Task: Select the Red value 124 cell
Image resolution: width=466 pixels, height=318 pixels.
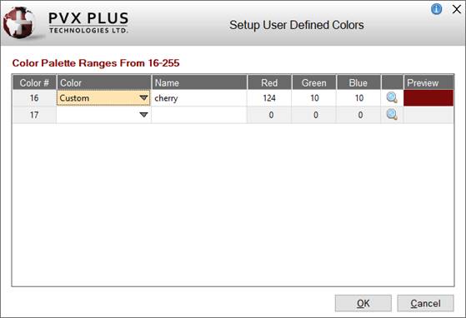Action: [x=269, y=98]
